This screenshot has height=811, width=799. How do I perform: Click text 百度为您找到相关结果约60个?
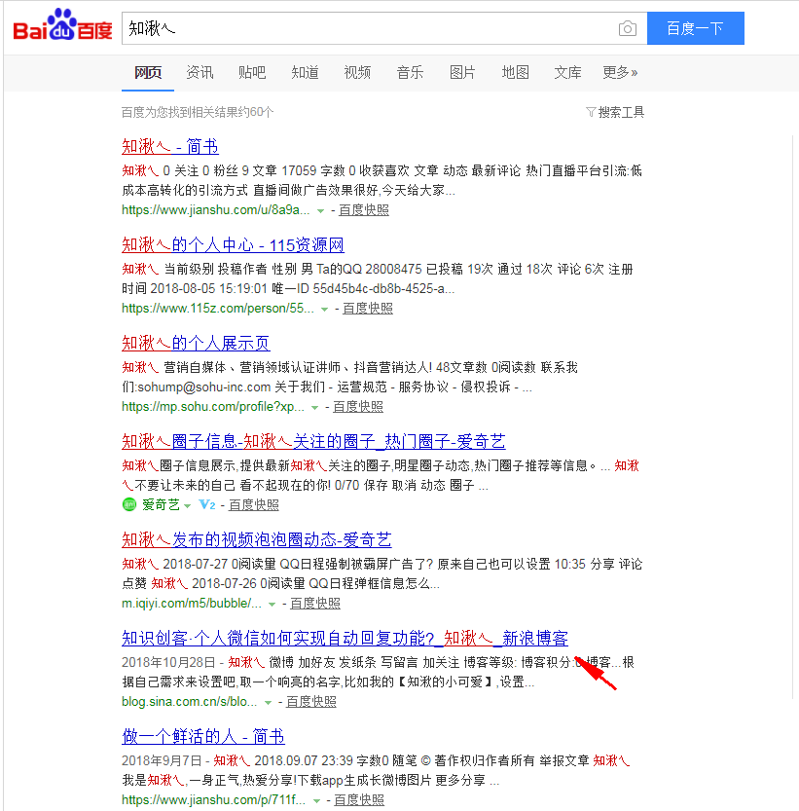click(198, 112)
